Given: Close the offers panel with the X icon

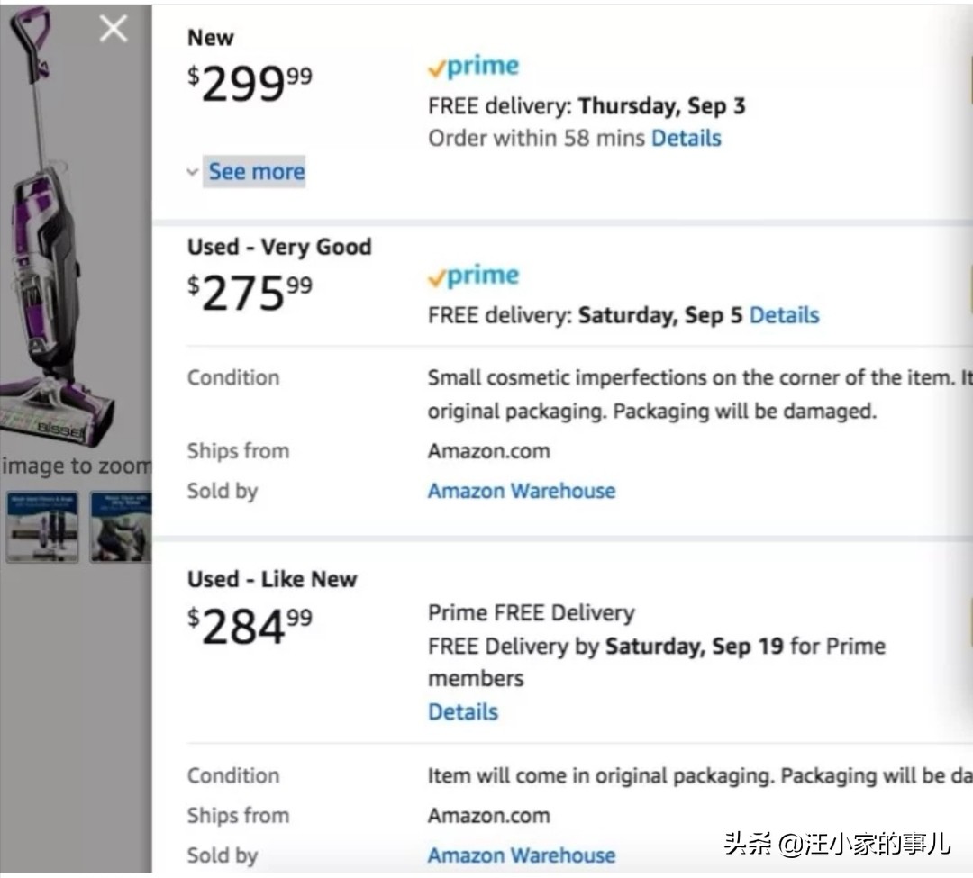Looking at the screenshot, I should point(114,29).
